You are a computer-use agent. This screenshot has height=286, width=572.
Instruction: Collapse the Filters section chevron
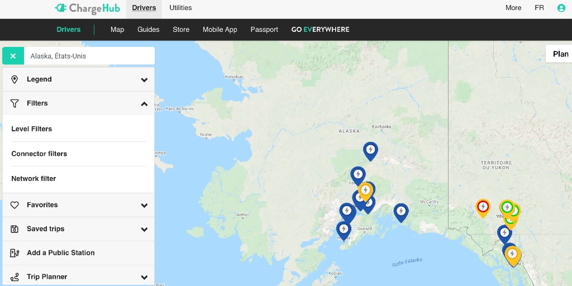coord(145,104)
